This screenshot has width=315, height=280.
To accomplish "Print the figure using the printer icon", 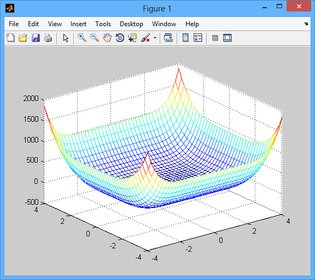I will pos(48,38).
